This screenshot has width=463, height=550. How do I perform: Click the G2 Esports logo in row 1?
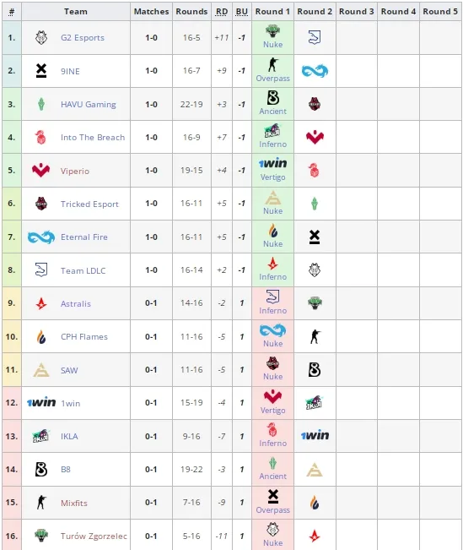tap(41, 37)
